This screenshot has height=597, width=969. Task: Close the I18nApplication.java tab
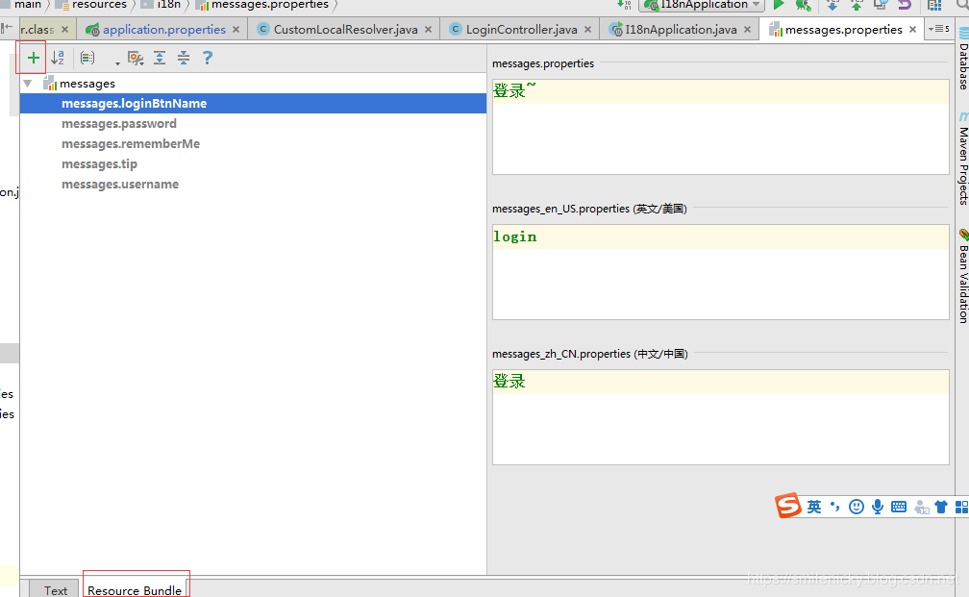[747, 30]
